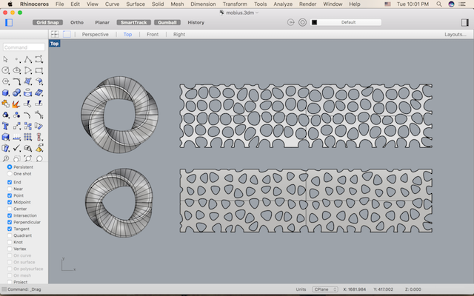This screenshot has width=474, height=296.
Task: Toggle Grid Snap
Action: click(x=47, y=22)
